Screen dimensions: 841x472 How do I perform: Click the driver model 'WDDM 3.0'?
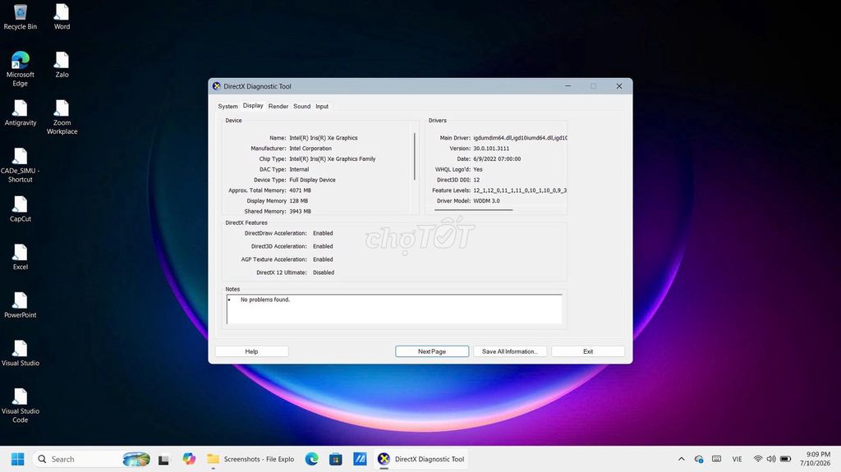[x=486, y=200]
